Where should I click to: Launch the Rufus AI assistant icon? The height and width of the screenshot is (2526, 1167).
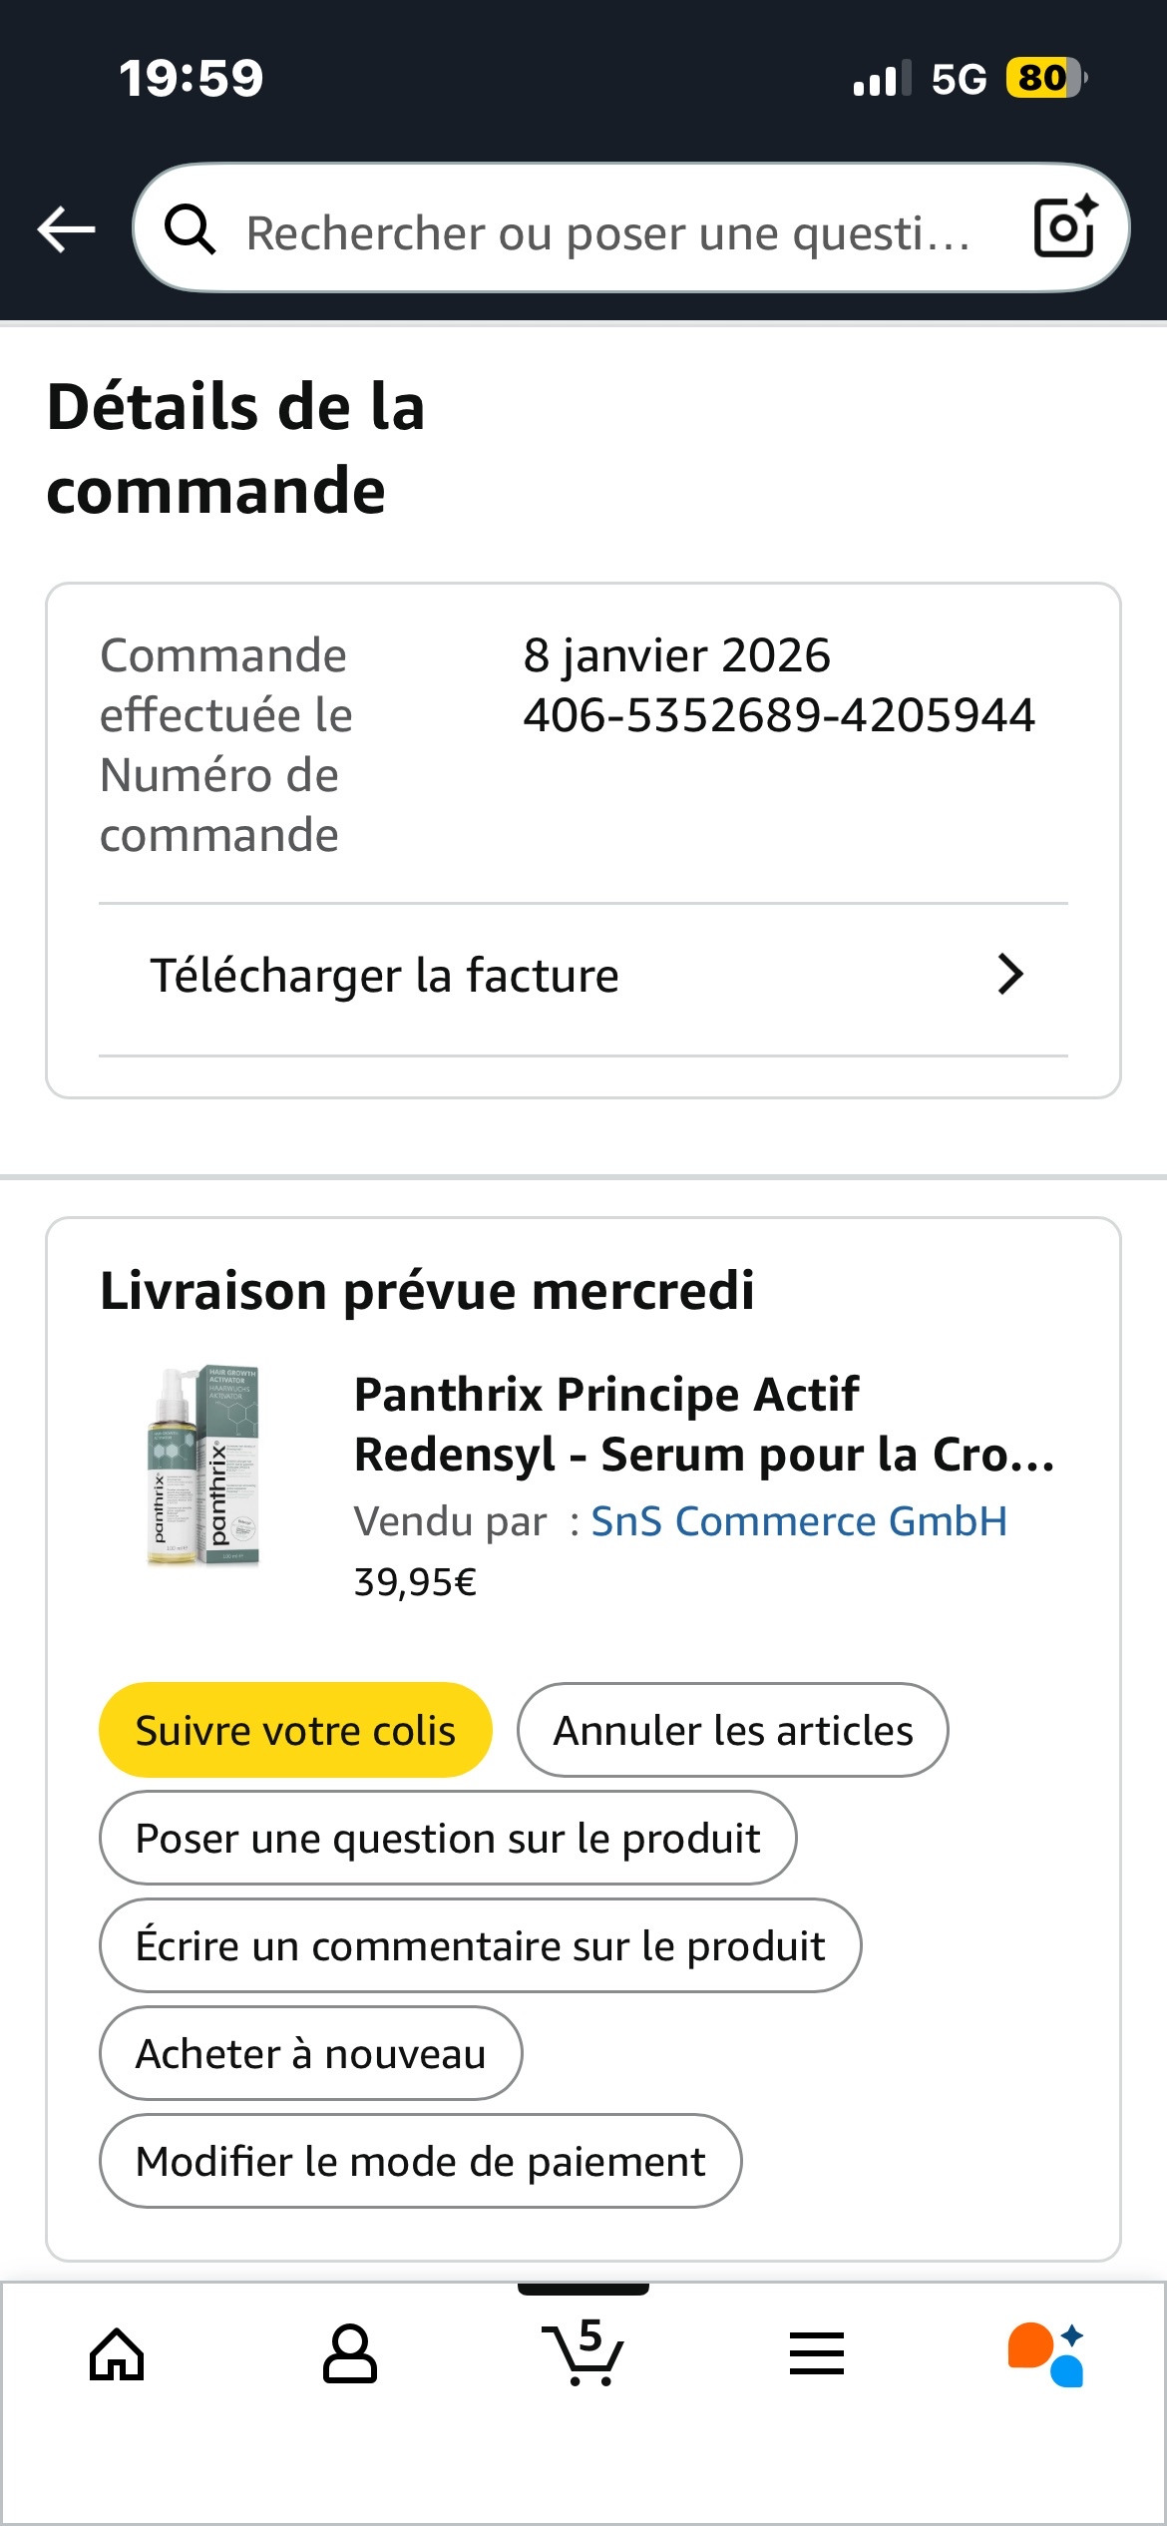pyautogui.click(x=1046, y=2354)
